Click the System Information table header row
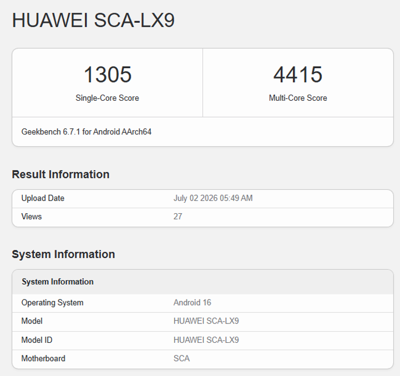Viewport: 400px width, 376px height. point(203,282)
